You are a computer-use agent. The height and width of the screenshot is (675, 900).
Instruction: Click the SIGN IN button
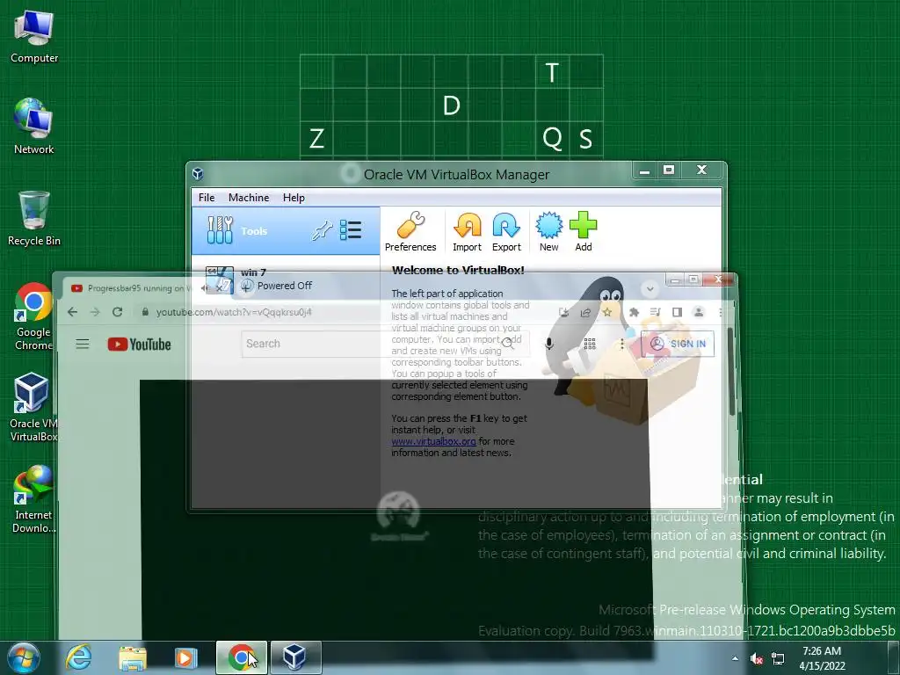[678, 344]
